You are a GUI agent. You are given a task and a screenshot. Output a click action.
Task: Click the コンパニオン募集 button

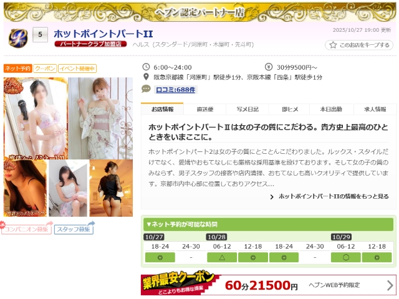click(x=26, y=229)
